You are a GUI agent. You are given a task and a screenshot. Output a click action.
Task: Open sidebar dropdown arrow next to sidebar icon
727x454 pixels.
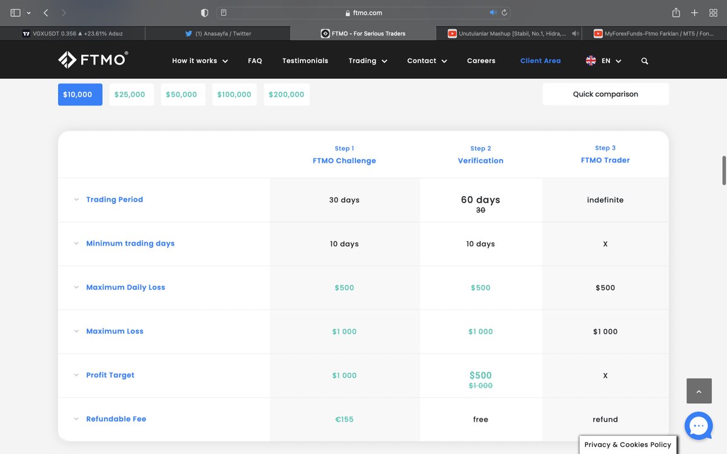pyautogui.click(x=28, y=13)
